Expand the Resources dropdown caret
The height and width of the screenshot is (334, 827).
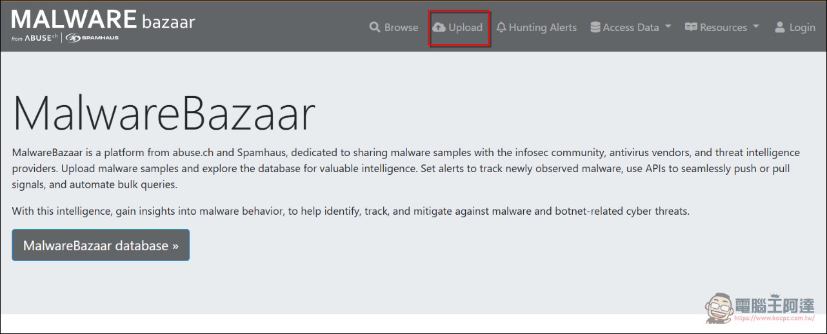756,26
